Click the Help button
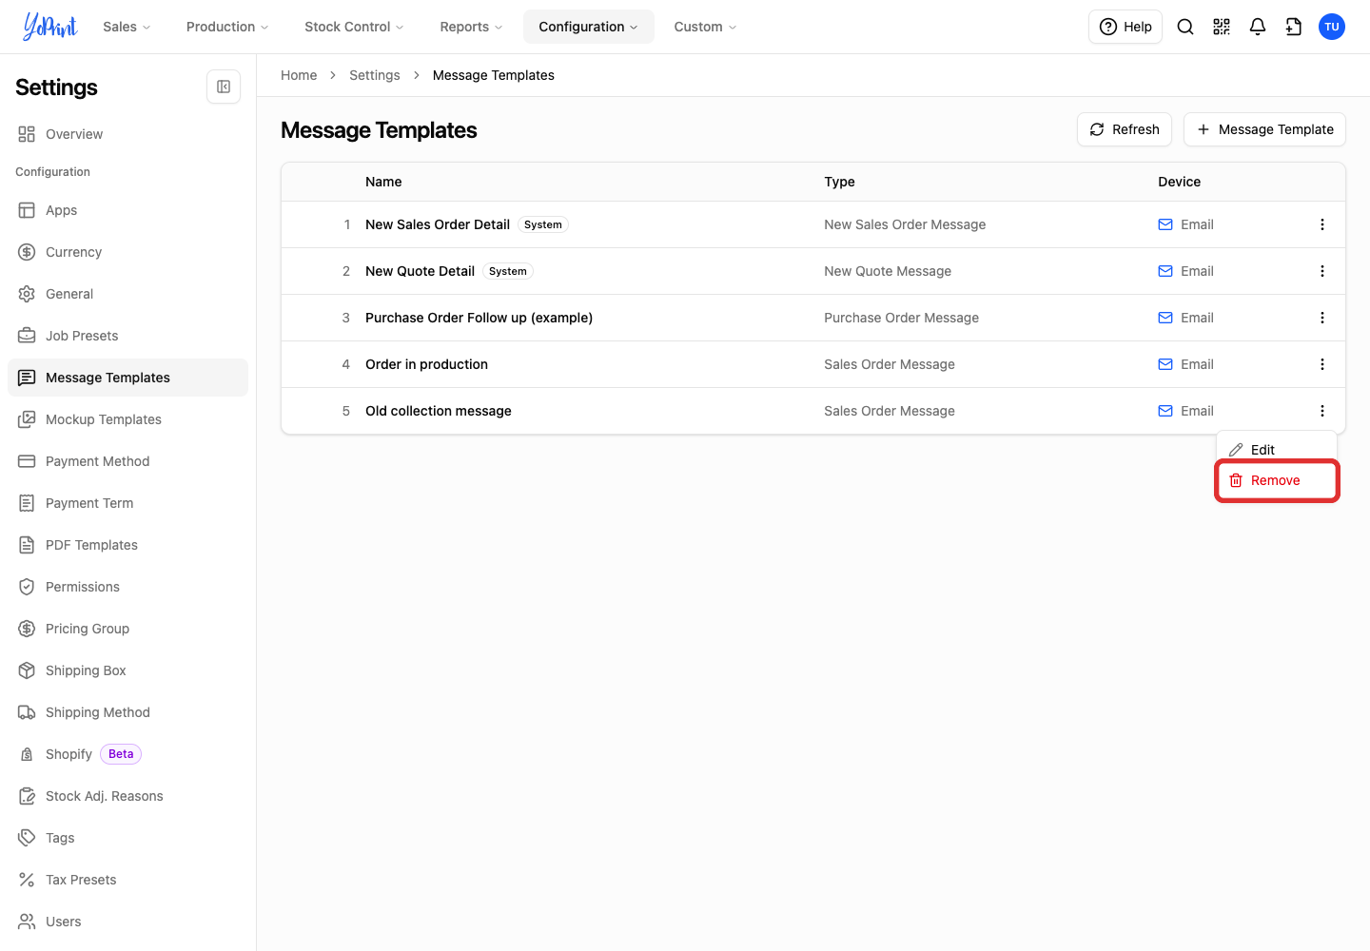1370x951 pixels. pyautogui.click(x=1125, y=27)
